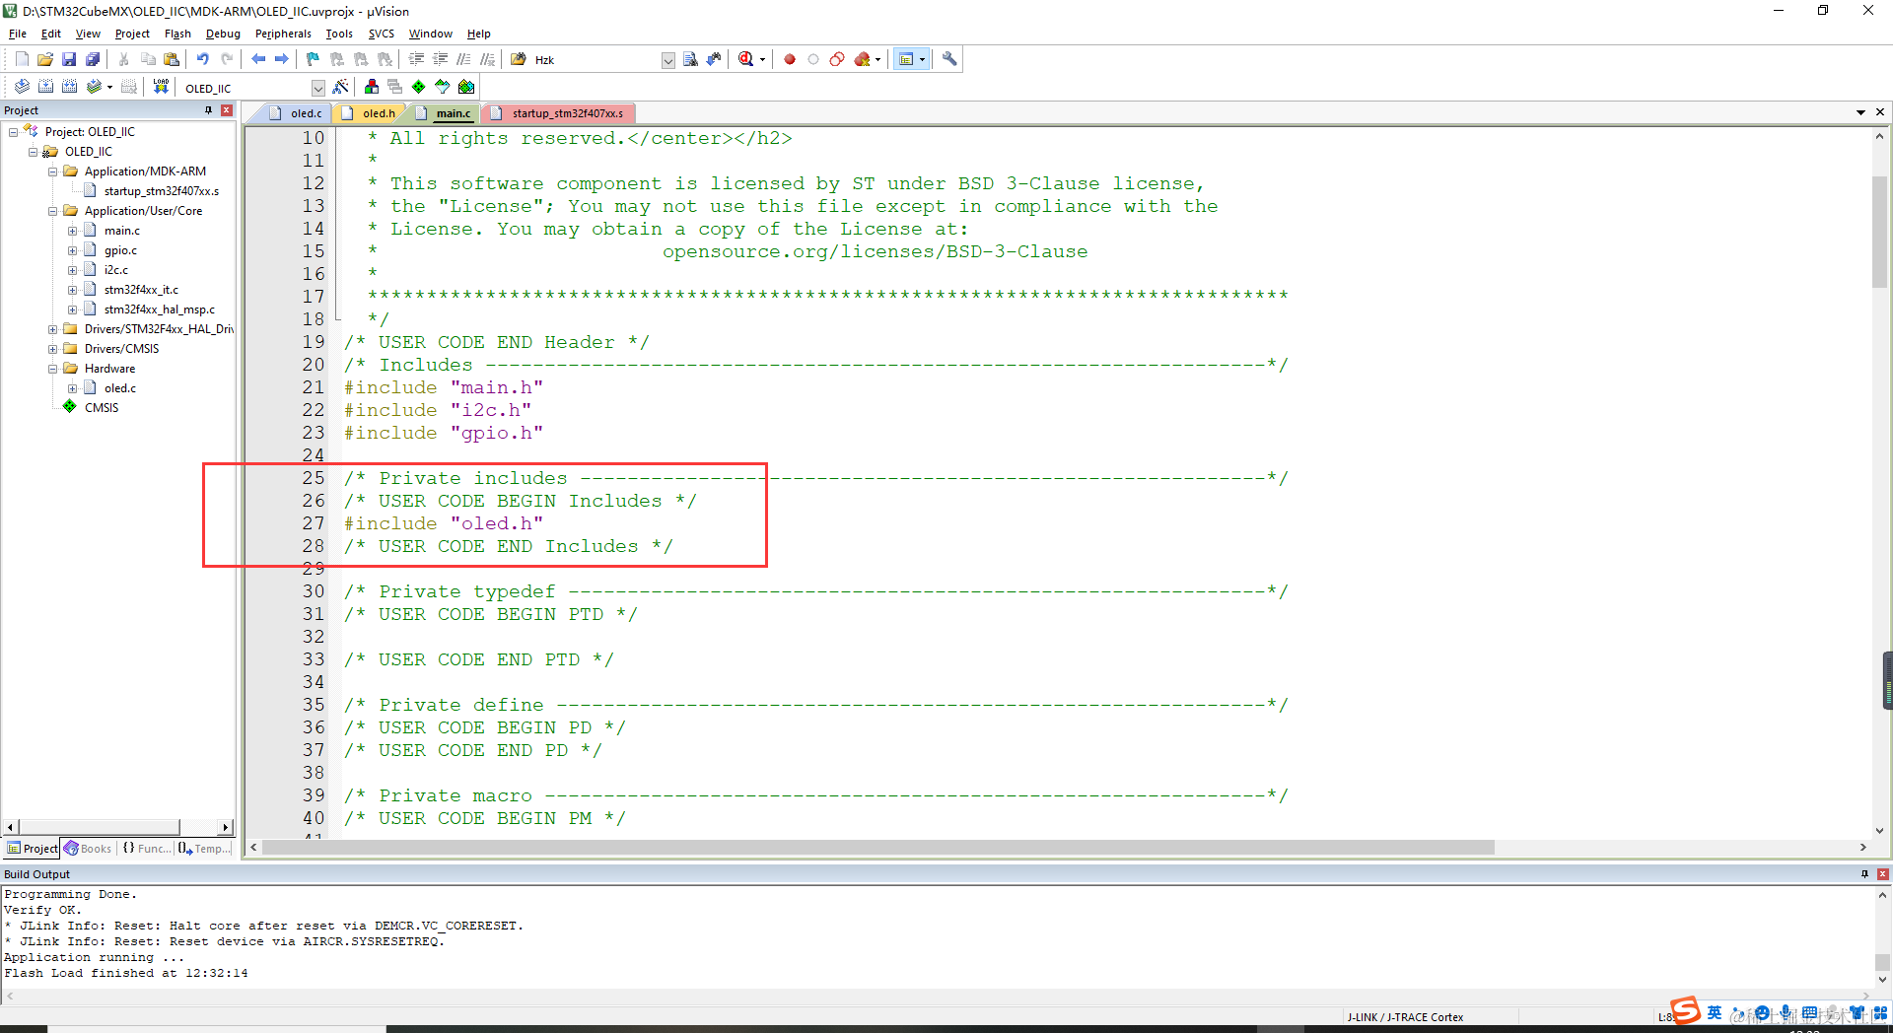Open the File menu
Screen dimensions: 1893x1033
pos(18,34)
